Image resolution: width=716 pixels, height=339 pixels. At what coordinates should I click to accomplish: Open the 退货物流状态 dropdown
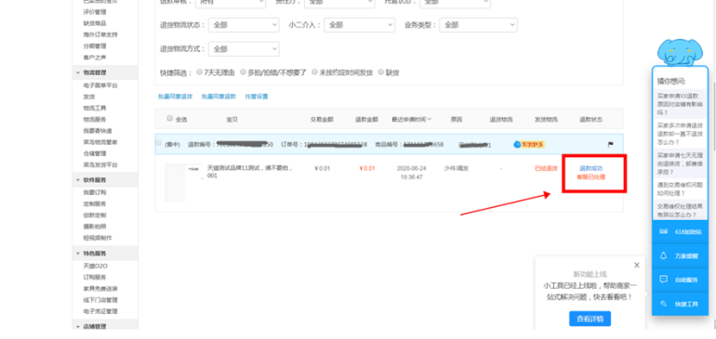(244, 25)
